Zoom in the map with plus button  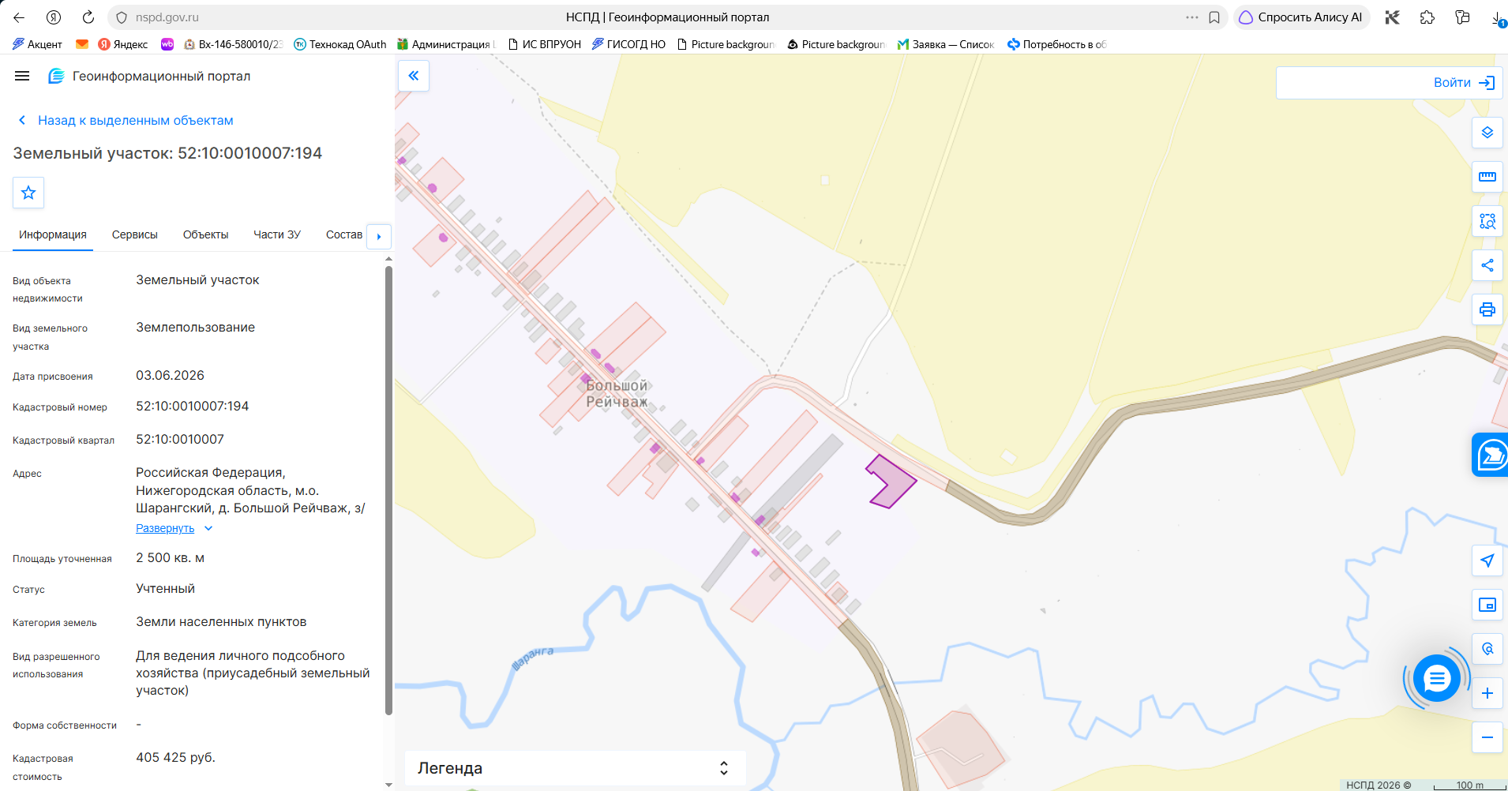1487,693
